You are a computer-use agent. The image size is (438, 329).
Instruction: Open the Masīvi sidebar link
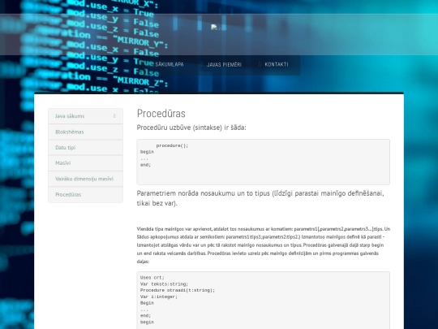(x=85, y=162)
